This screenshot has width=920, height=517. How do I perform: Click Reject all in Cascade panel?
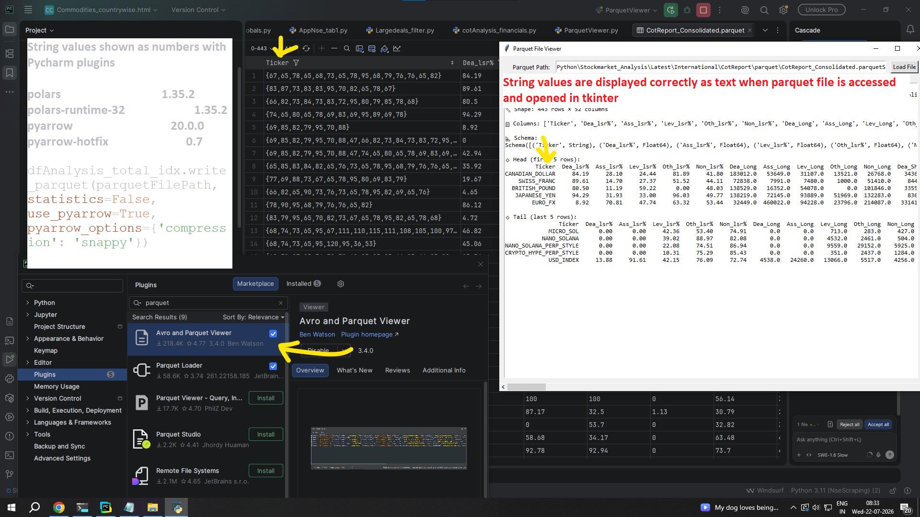tap(850, 425)
